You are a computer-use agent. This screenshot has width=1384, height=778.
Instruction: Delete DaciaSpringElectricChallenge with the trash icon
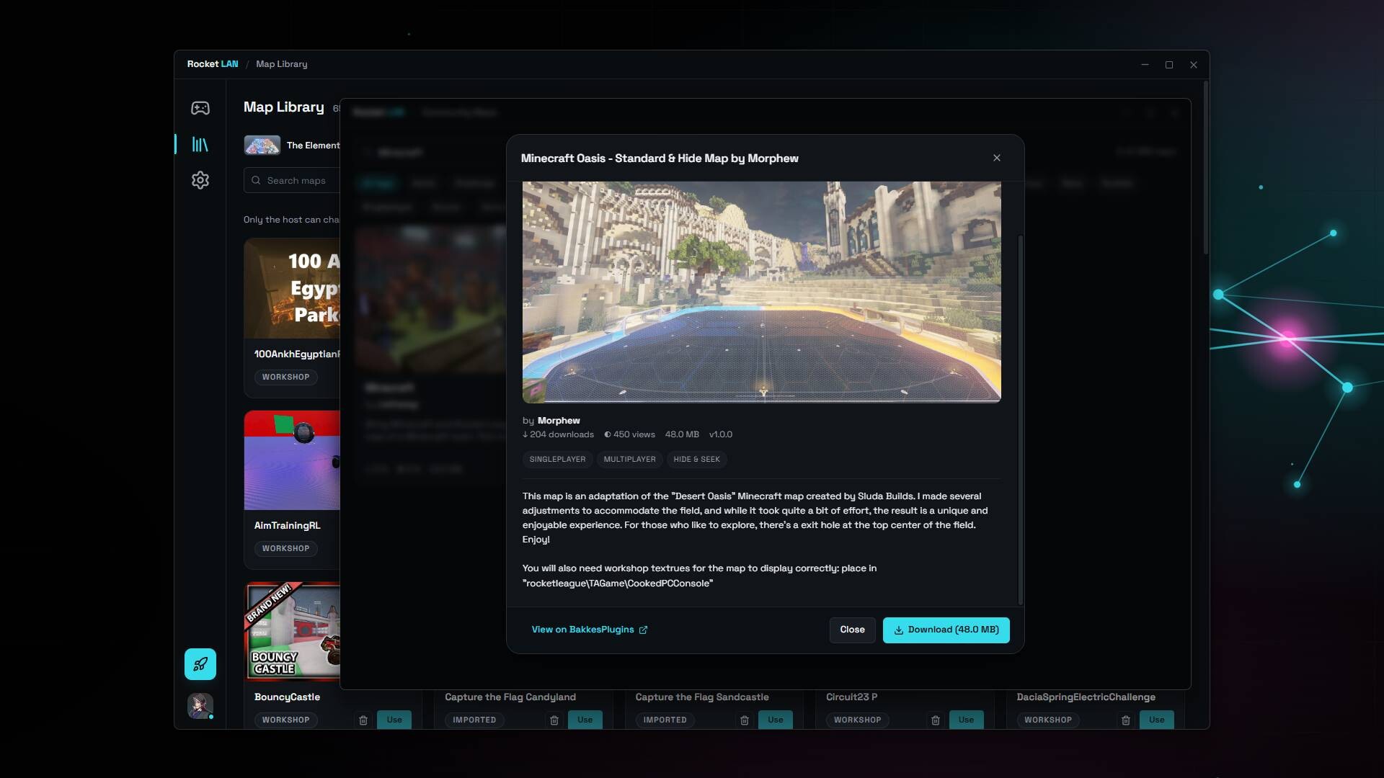[1126, 720]
